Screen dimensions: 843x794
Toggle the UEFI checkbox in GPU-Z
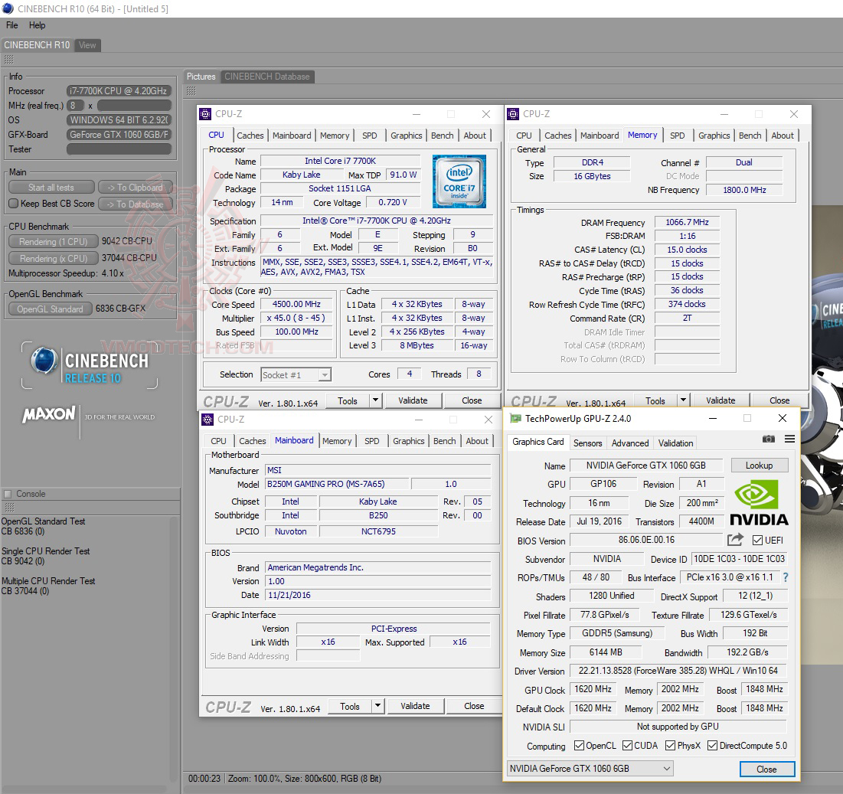[x=756, y=540]
